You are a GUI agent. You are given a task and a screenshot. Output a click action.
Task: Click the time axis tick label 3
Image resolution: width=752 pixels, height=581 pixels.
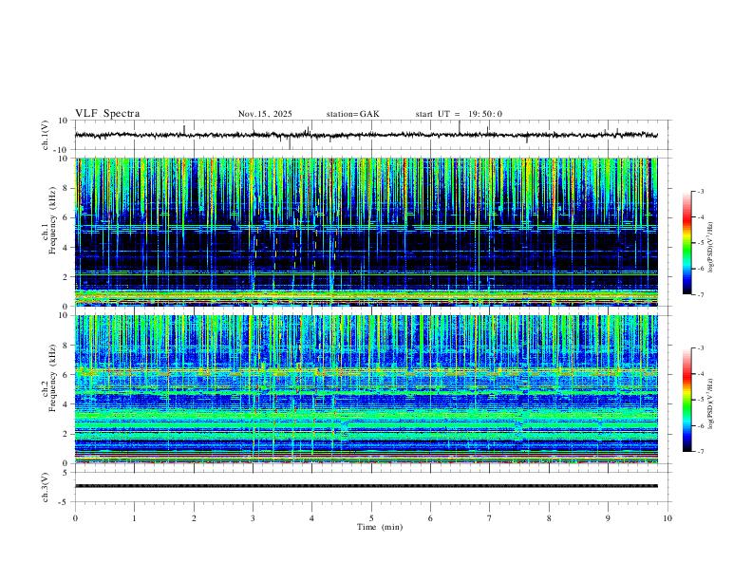click(253, 518)
